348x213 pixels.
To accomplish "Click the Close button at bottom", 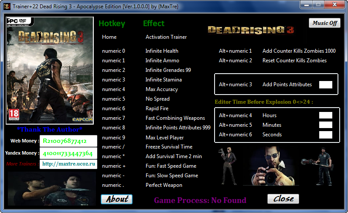I will [283, 199].
